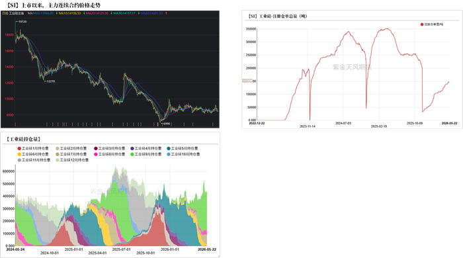463x258 pixels.
Task: Toggle the 工业硅5月持仓量 legend entry
Action: point(182,148)
